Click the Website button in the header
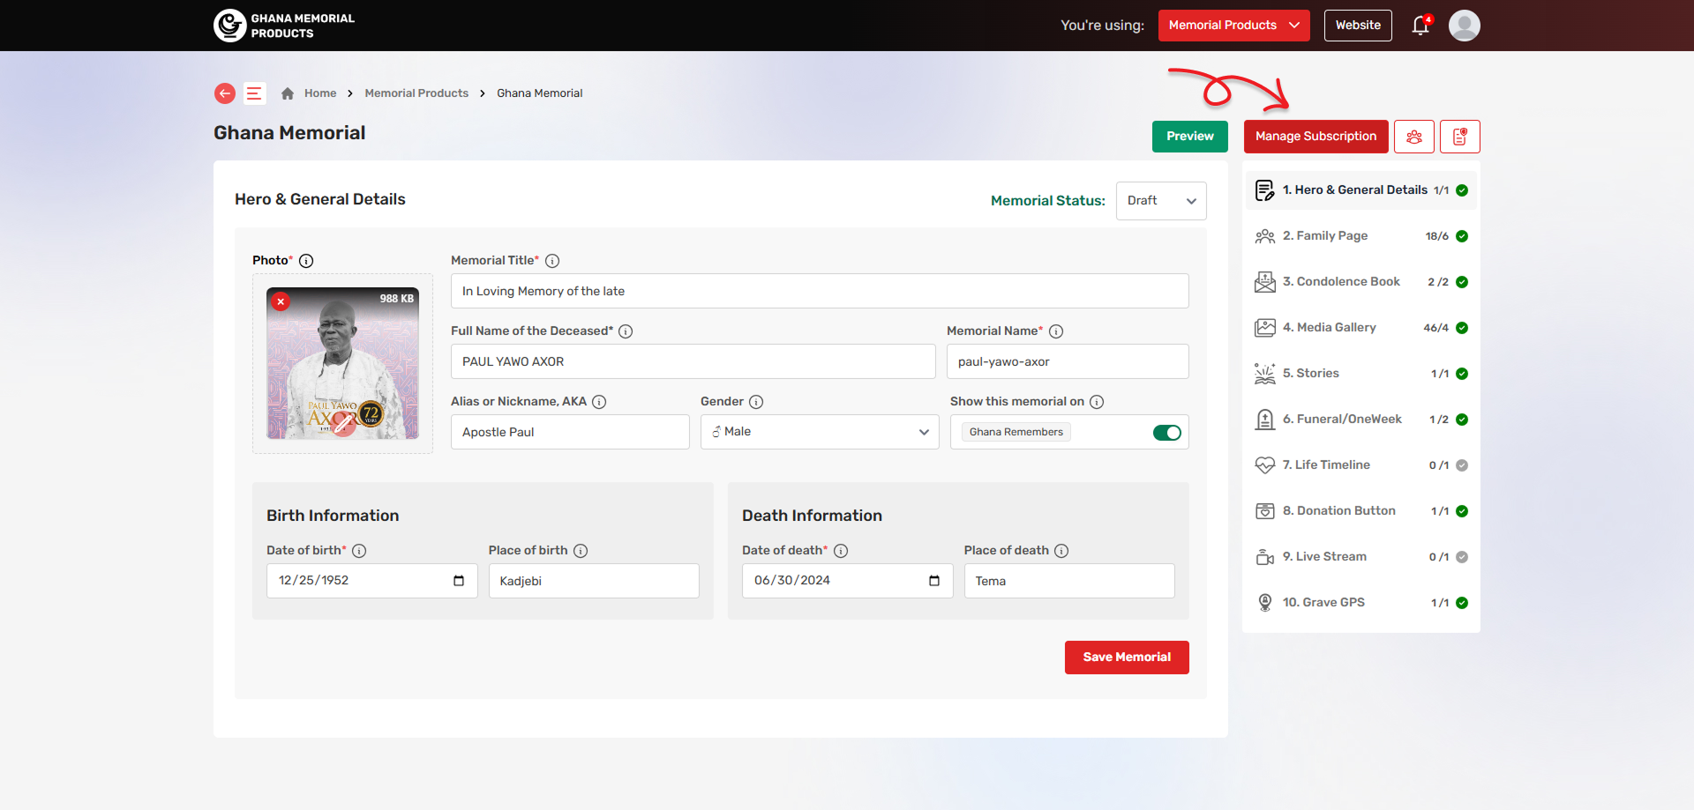Screen dimensions: 1694x810 [1357, 25]
